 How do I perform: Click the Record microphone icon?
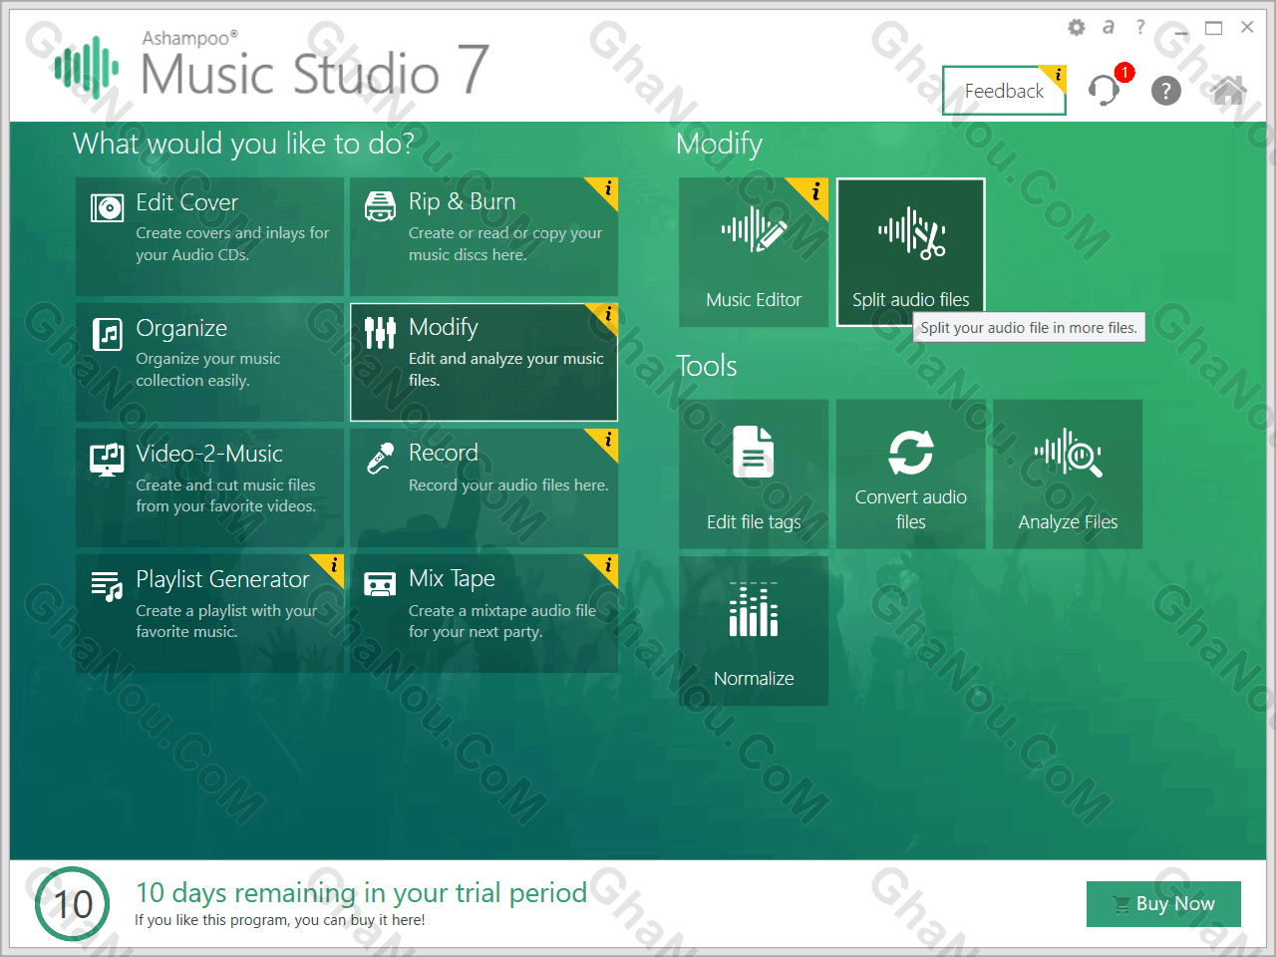380,459
